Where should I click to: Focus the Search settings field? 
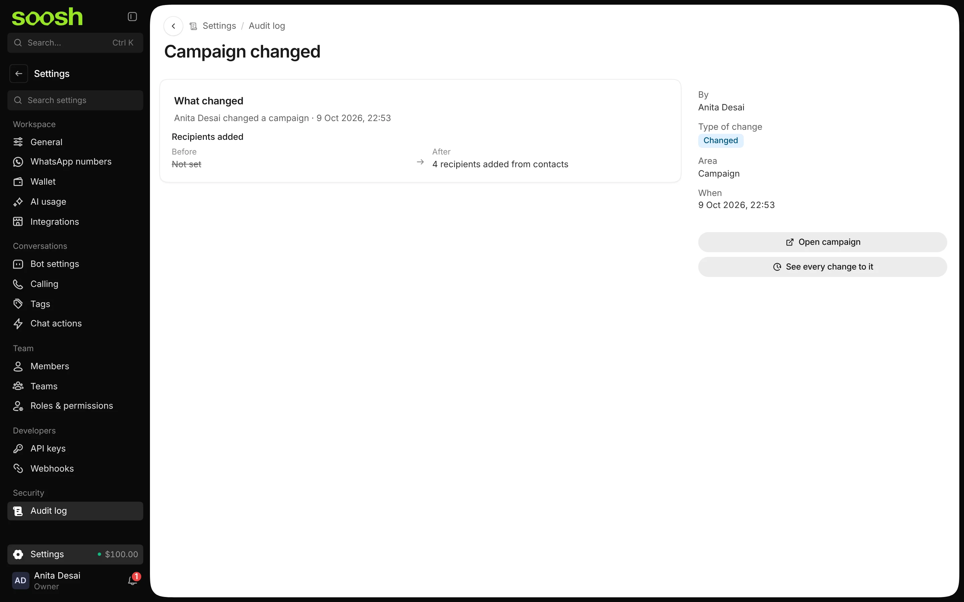[x=75, y=100]
